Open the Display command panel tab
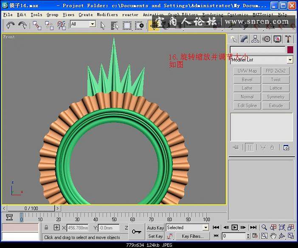298x248 pixels. (x=277, y=39)
